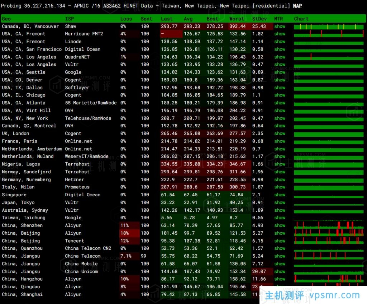Show MTR for Chicago Cogent row

(x=280, y=95)
